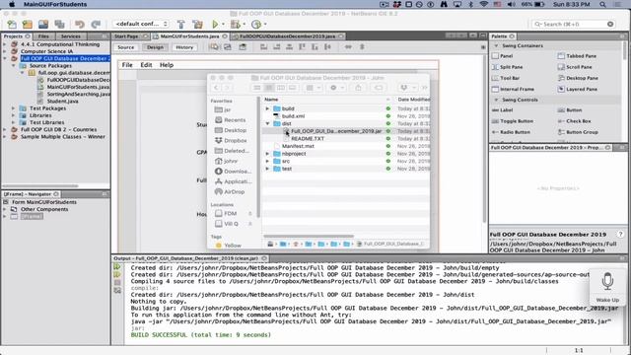
Task: Expand the test folder in Finder
Action: [267, 169]
